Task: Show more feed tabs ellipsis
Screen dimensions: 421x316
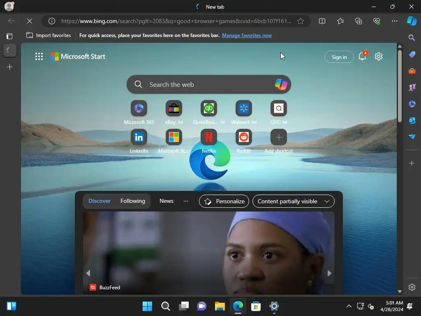Action: (186, 201)
